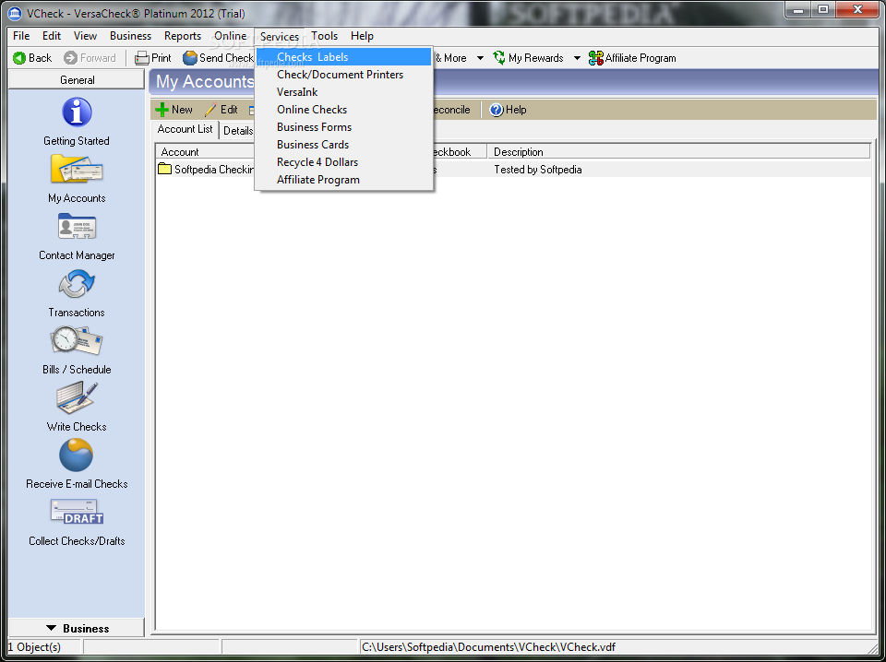Image resolution: width=886 pixels, height=662 pixels.
Task: Open the My Rewards toolbar item
Action: [528, 58]
